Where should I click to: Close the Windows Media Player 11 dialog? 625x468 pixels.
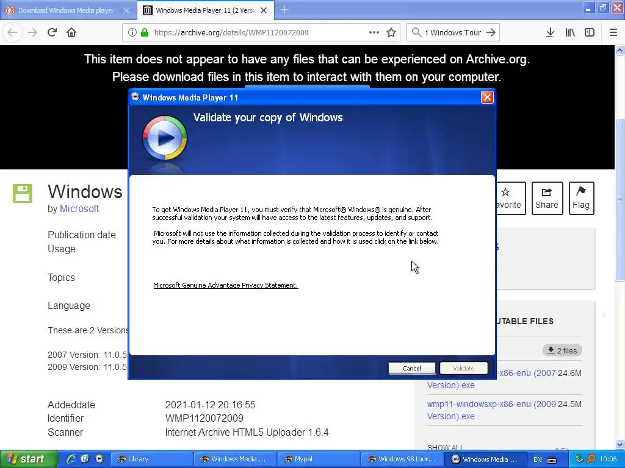[x=487, y=97]
